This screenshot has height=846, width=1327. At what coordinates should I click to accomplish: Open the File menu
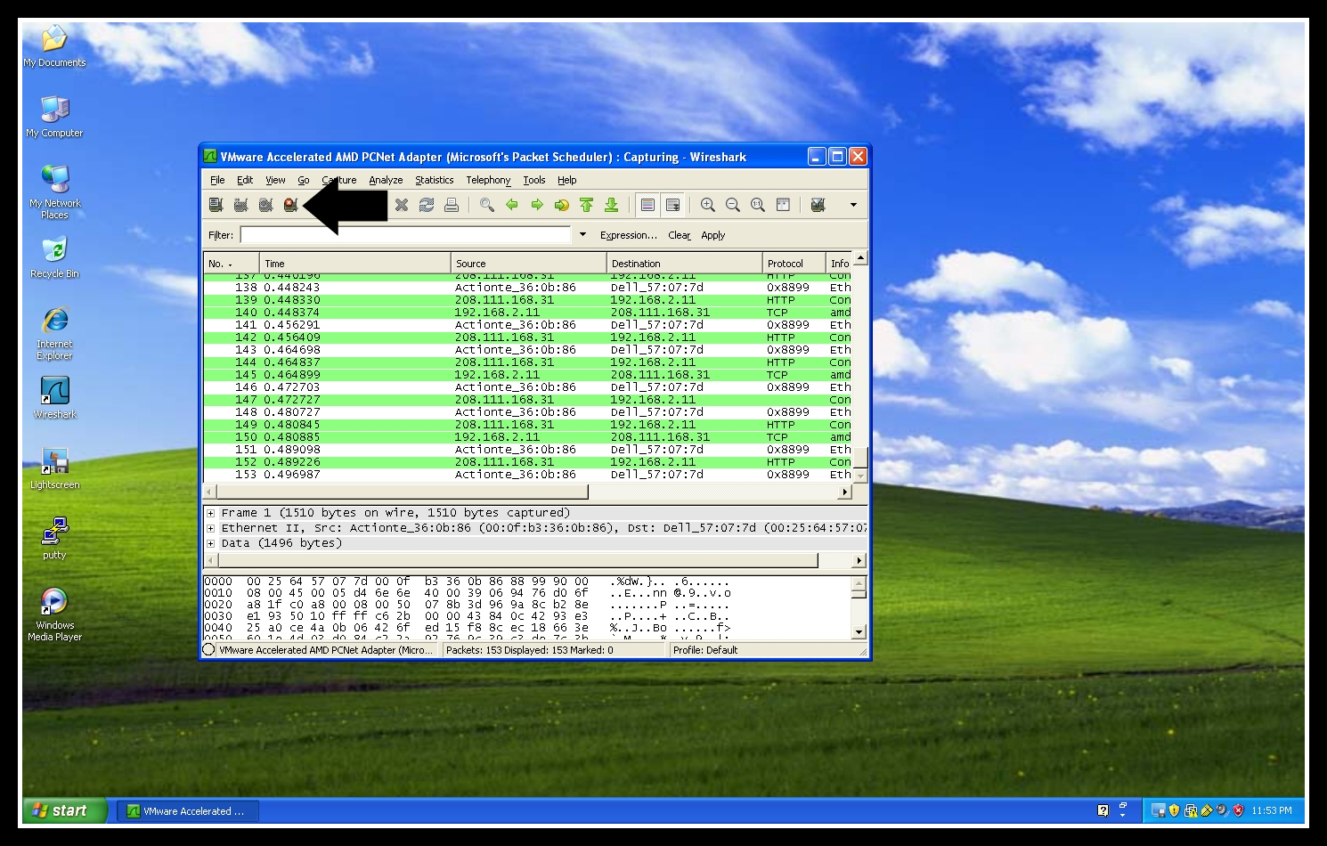217,180
